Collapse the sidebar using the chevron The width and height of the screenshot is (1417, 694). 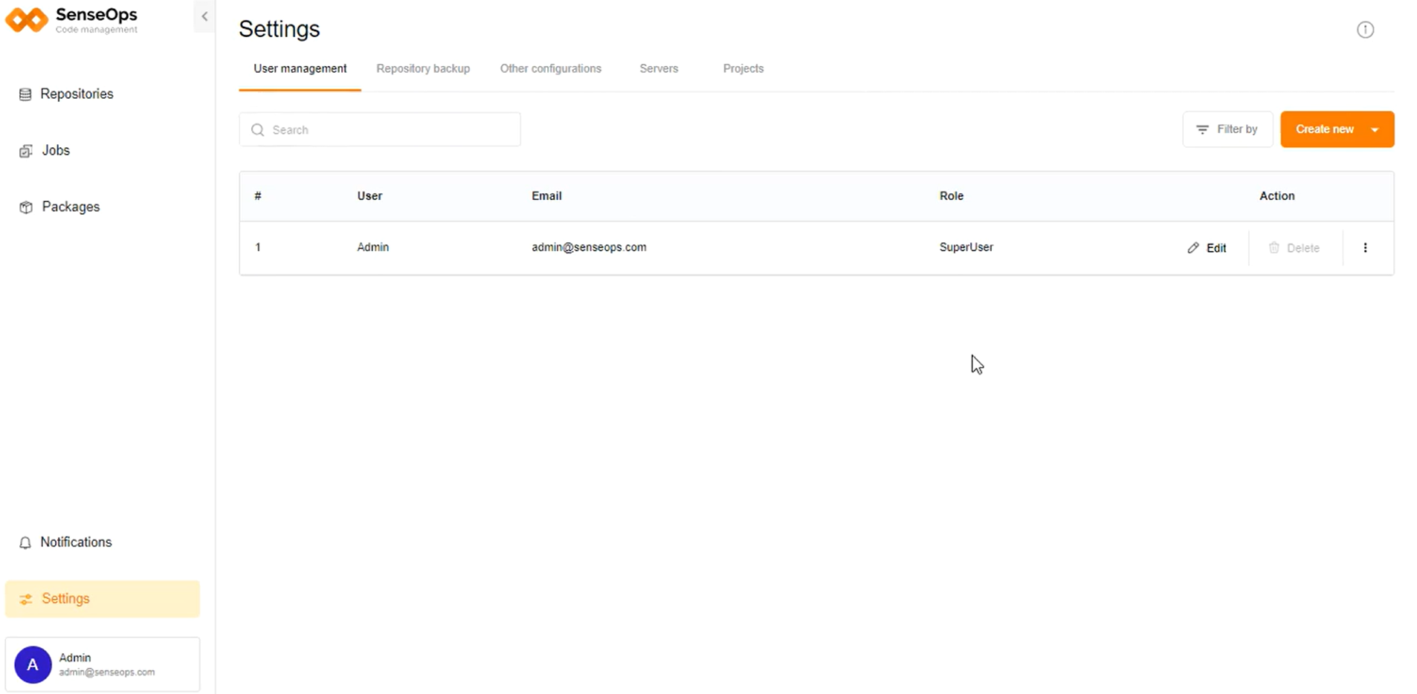pyautogui.click(x=204, y=16)
